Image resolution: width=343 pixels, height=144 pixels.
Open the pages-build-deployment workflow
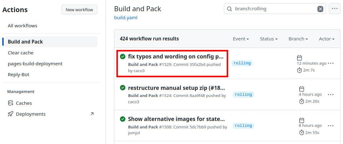[35, 64]
